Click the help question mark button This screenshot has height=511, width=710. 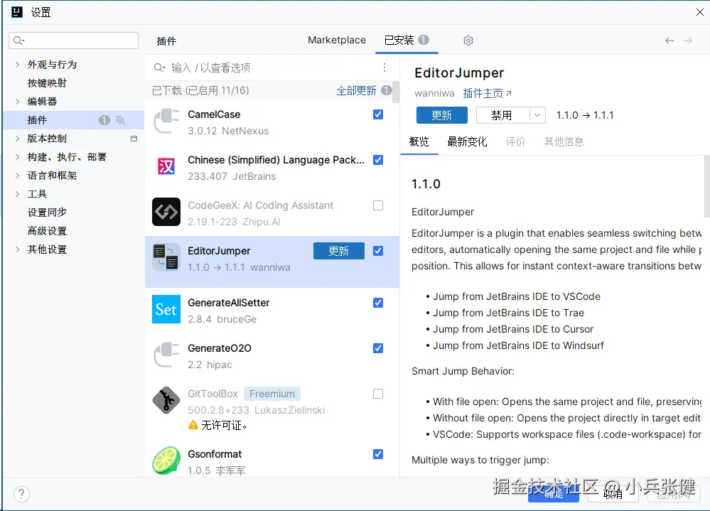(21, 494)
